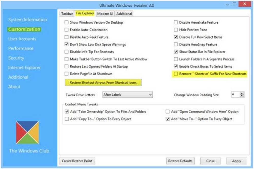Uncheck Disable Full Row Select Items
The height and width of the screenshot is (169, 254).
click(x=176, y=37)
